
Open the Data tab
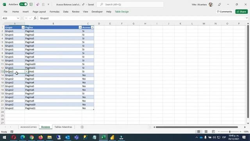tap(66, 11)
